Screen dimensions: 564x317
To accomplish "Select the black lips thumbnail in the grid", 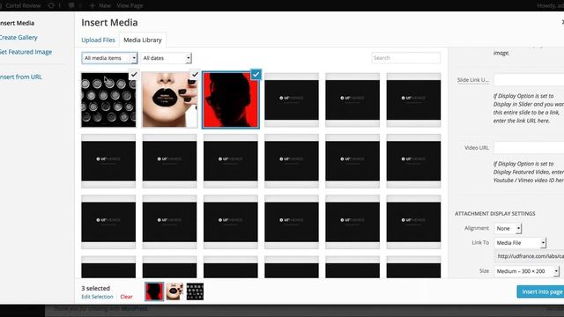I will click(x=170, y=100).
